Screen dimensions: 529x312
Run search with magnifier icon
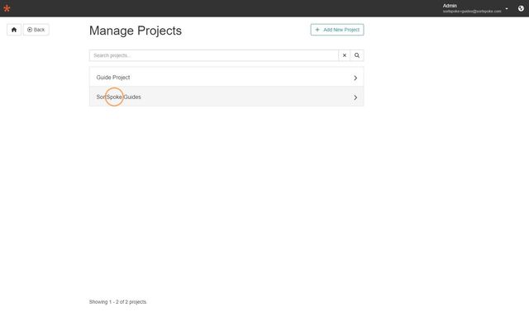356,55
